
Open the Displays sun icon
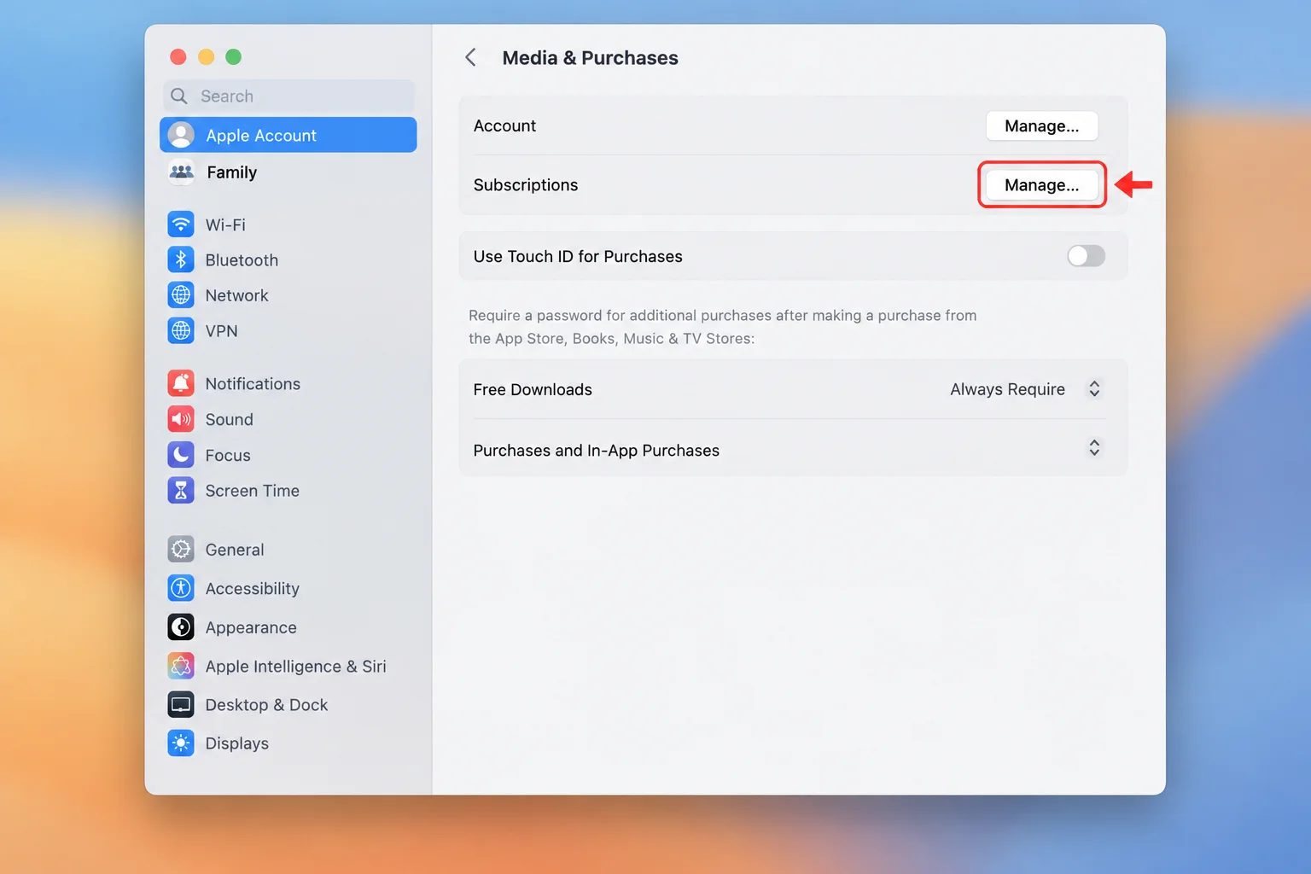tap(181, 743)
